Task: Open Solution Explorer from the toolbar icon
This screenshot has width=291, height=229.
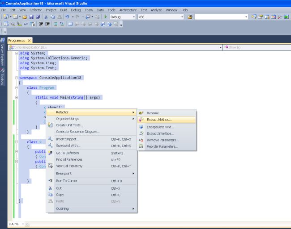Action: click(254, 17)
